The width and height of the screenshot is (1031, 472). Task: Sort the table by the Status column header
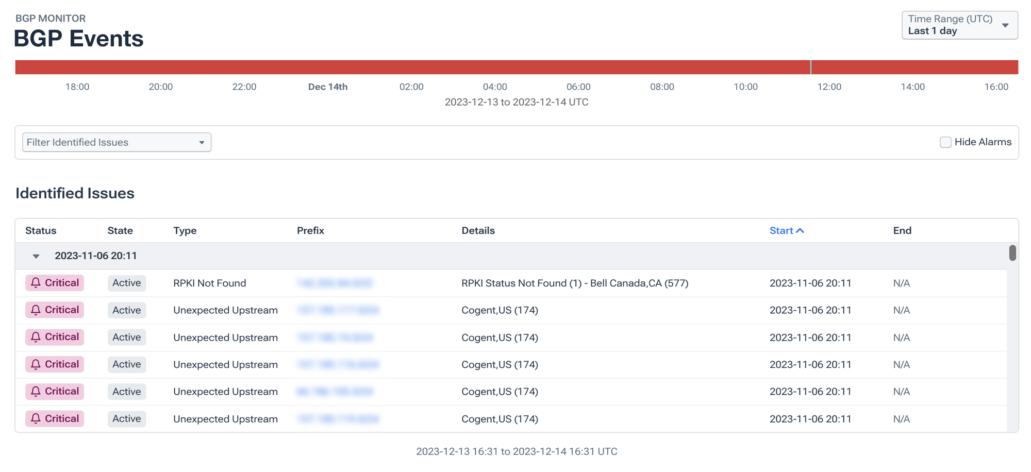(41, 230)
